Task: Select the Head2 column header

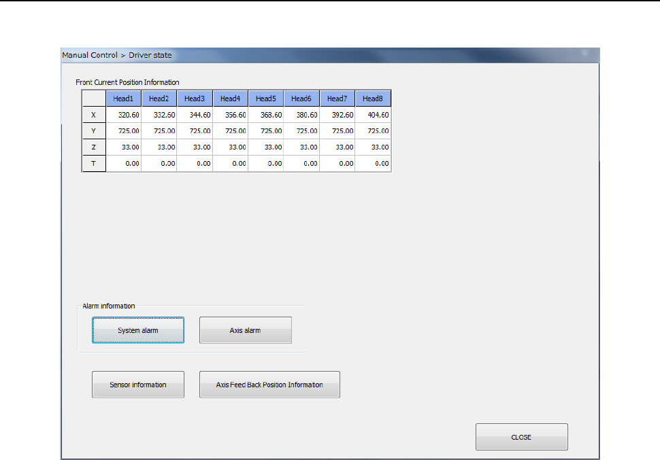Action: [159, 99]
